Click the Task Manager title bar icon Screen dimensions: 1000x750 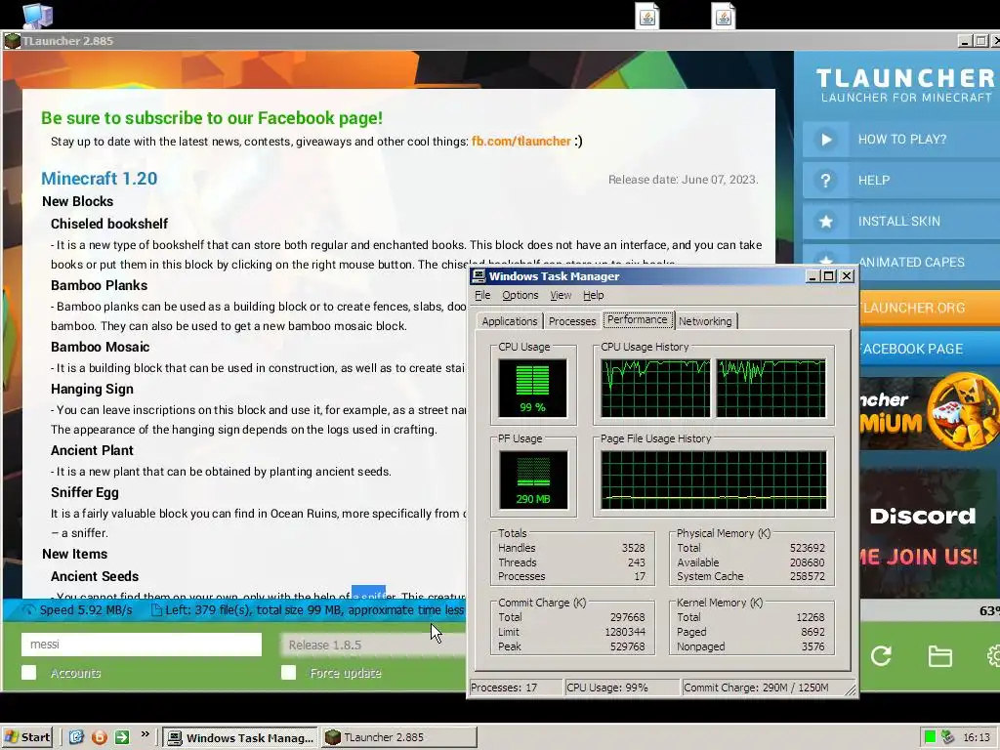pyautogui.click(x=479, y=276)
